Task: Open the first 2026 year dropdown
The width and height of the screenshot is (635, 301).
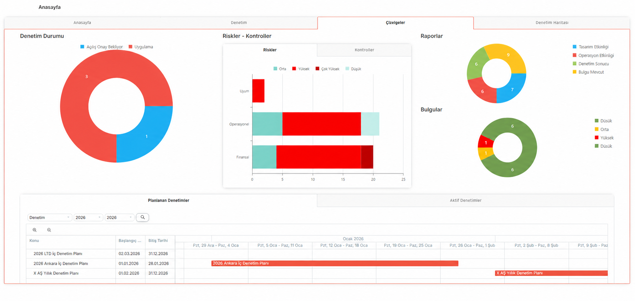Action: pos(88,217)
